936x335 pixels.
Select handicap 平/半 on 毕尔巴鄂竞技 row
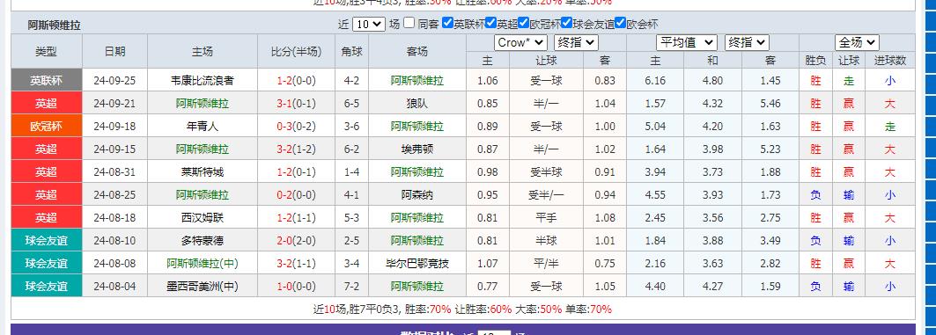click(546, 264)
